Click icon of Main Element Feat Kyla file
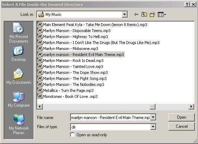 [x=40, y=24]
